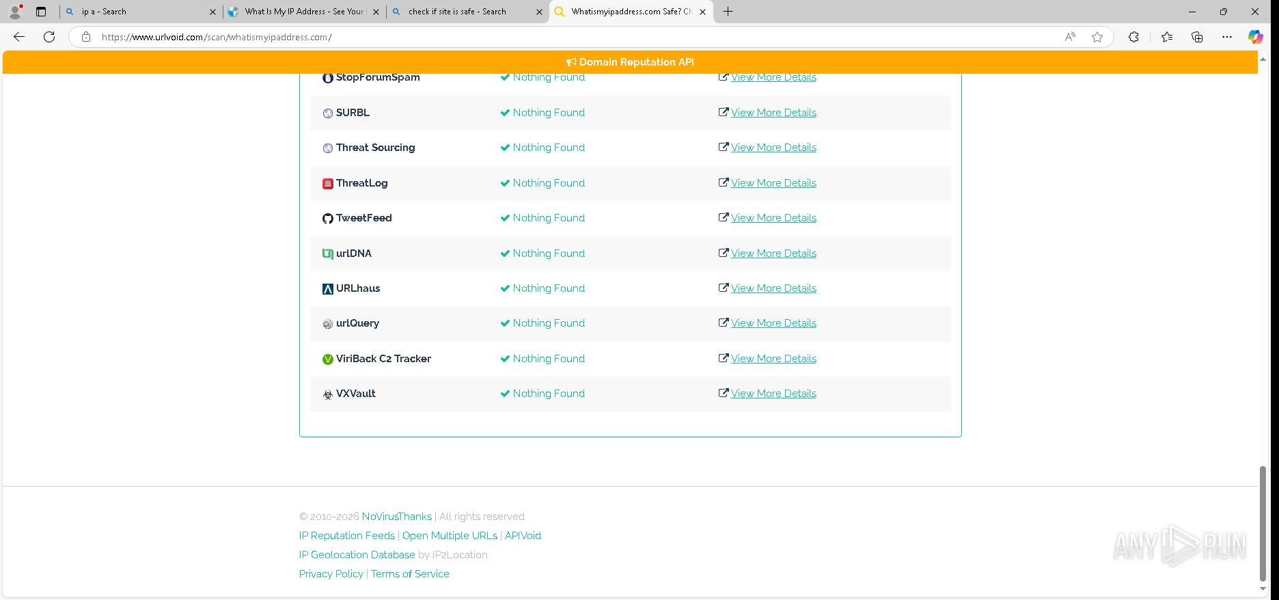Open IP Geolocation Database link
This screenshot has height=600, width=1279.
357,555
